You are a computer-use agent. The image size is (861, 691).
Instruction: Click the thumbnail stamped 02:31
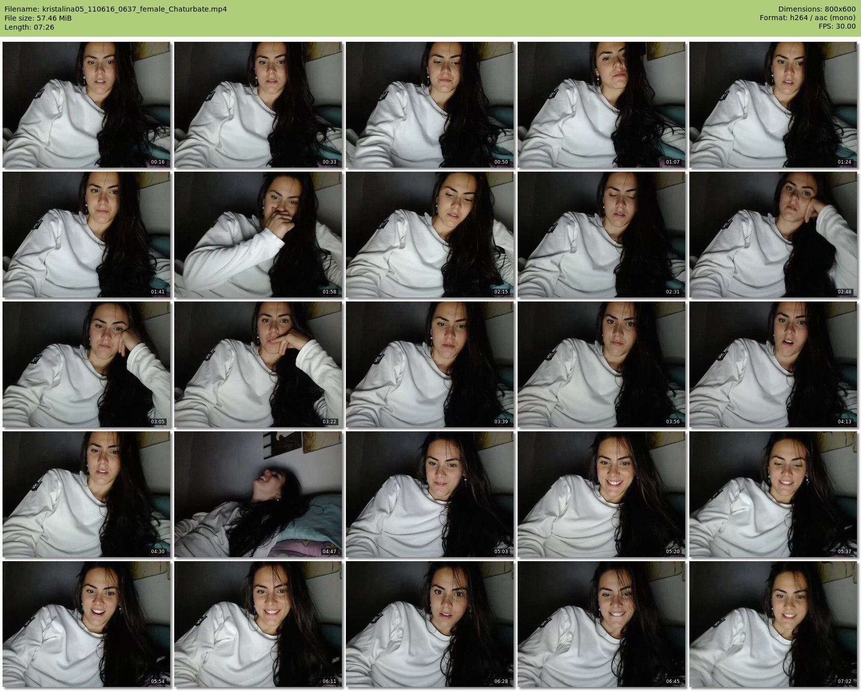pyautogui.click(x=602, y=234)
